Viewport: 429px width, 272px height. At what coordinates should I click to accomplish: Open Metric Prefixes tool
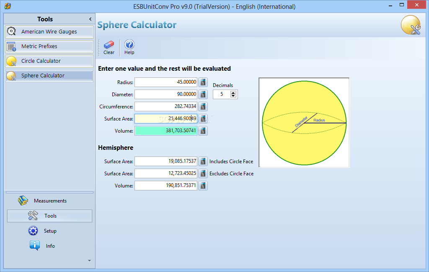click(49, 46)
